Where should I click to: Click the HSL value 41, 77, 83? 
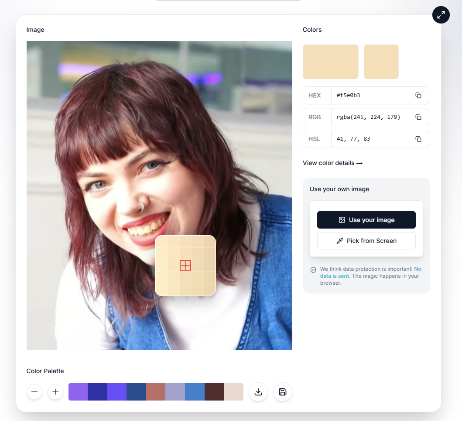click(x=353, y=139)
